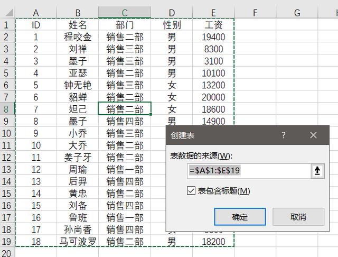Select cell containing 黄忠

[78, 194]
